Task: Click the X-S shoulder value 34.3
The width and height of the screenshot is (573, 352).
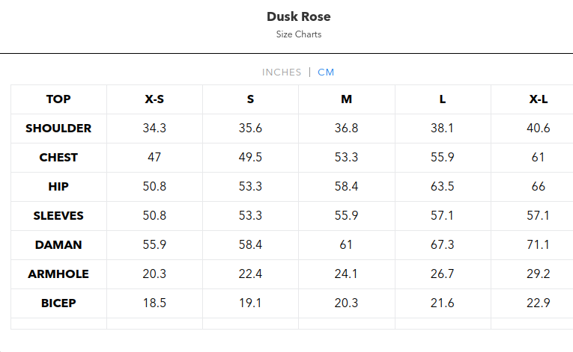Action: 154,129
